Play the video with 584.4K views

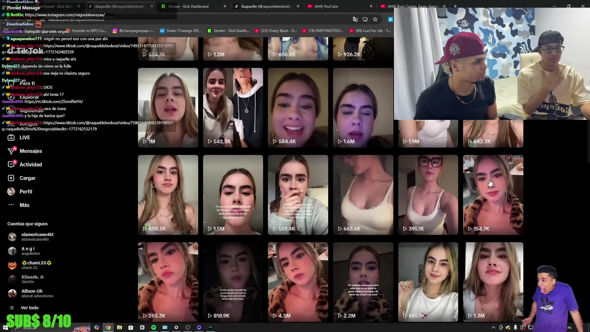(298, 108)
